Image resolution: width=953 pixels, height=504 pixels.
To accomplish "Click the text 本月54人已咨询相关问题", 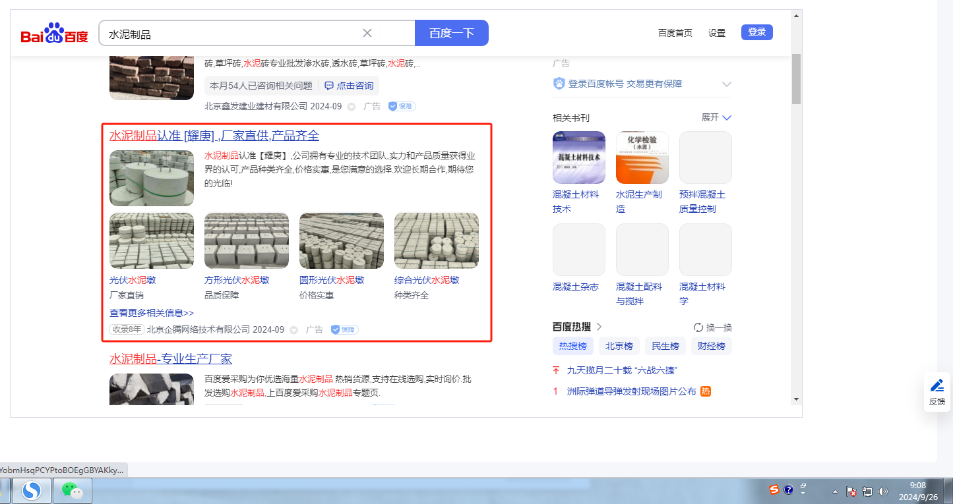I will [261, 86].
